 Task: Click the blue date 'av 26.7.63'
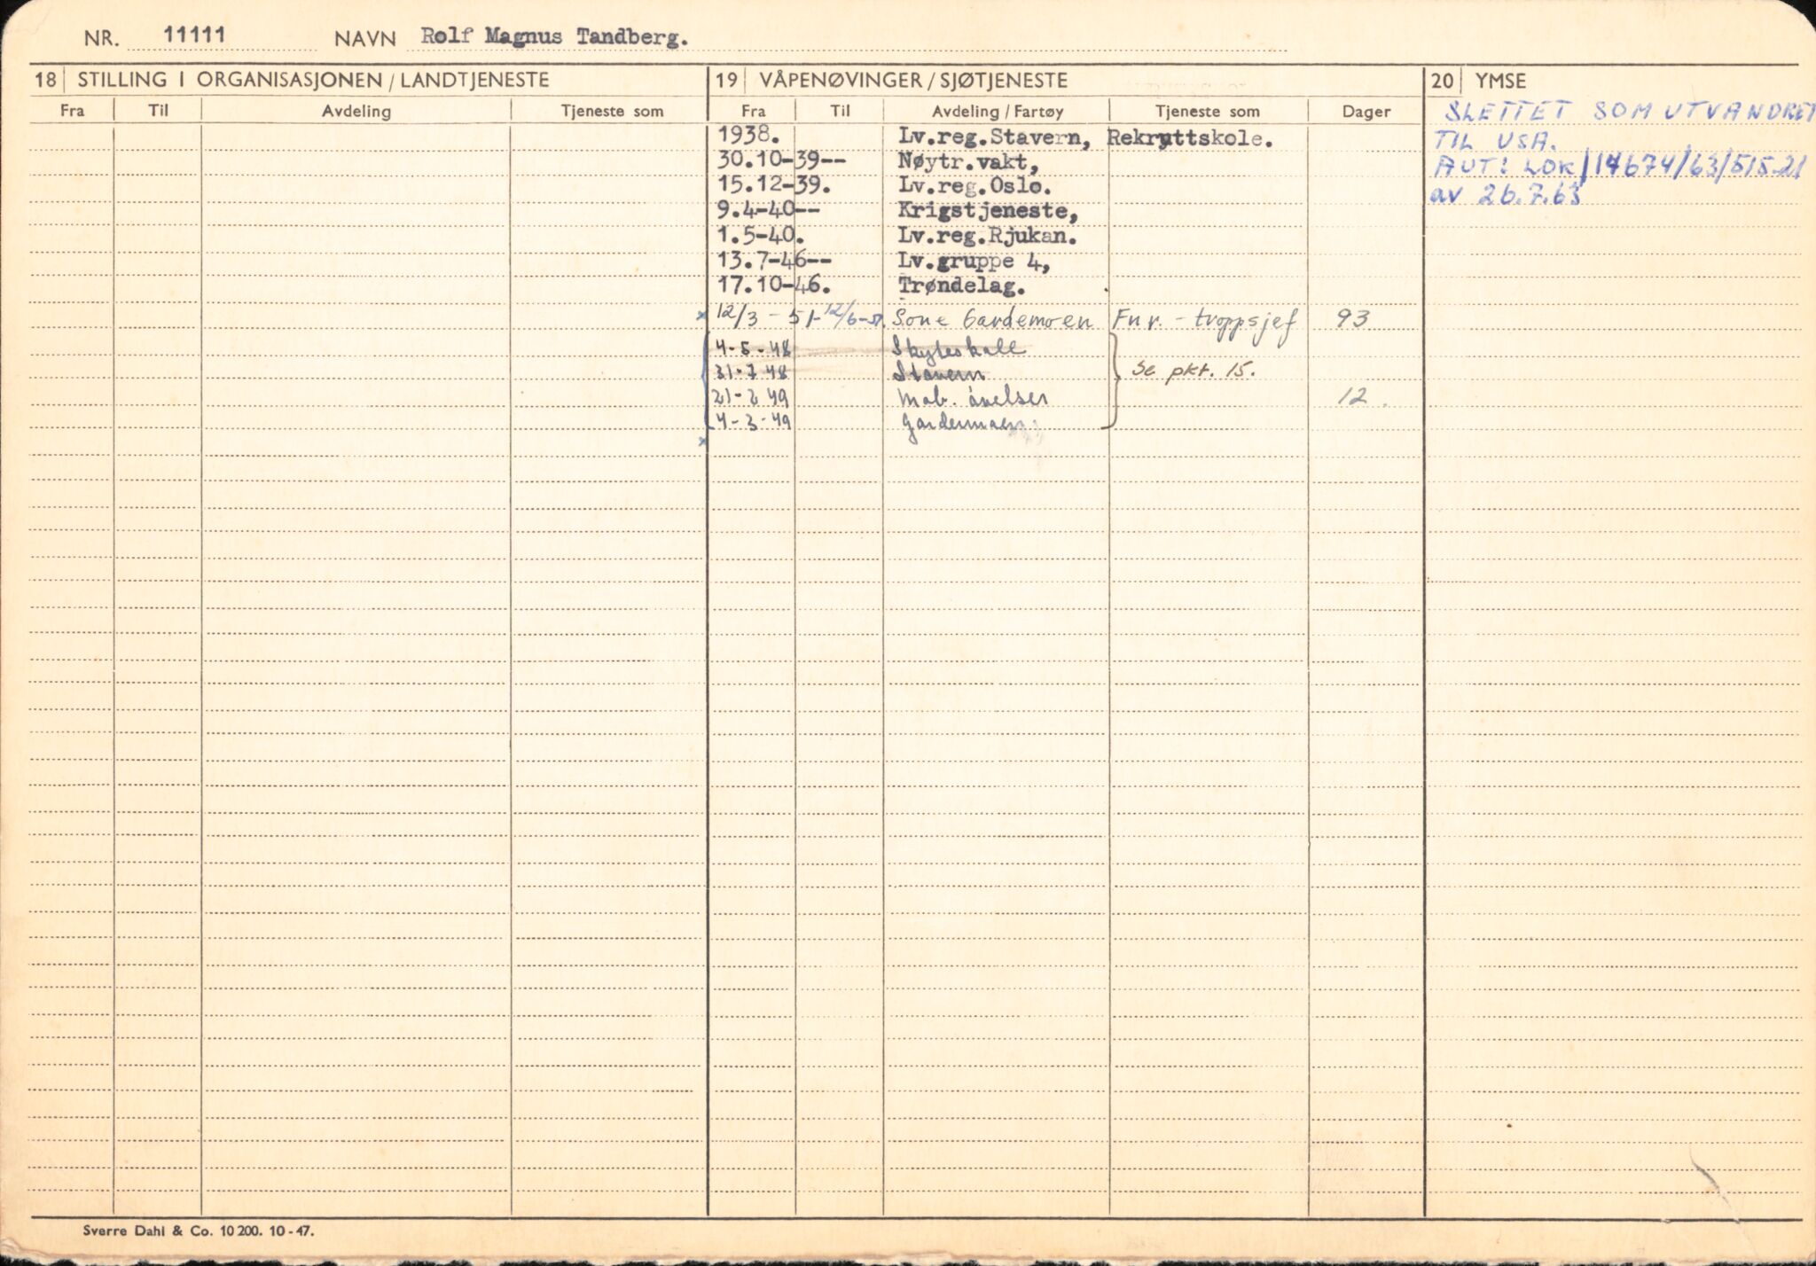point(1506,196)
